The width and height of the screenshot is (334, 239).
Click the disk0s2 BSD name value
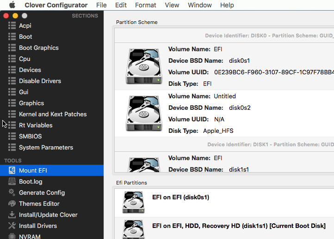click(240, 108)
